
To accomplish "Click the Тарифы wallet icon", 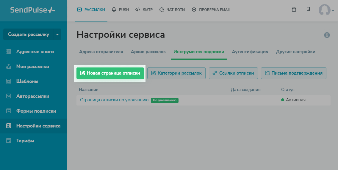I will 9,141.
